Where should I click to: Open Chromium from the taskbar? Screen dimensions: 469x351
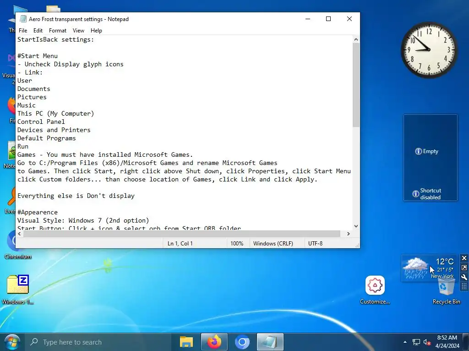click(x=242, y=342)
